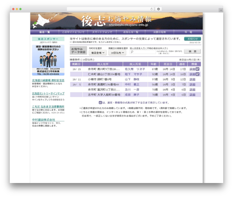Click the deceased name in the 87歳 row

pyautogui.click(x=135, y=69)
